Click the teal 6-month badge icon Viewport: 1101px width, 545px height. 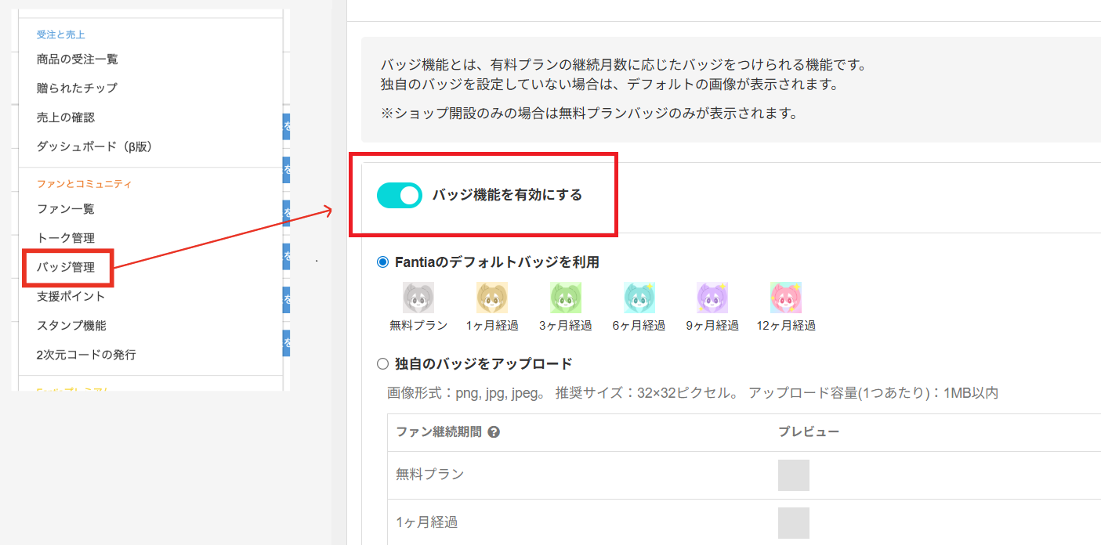[639, 298]
